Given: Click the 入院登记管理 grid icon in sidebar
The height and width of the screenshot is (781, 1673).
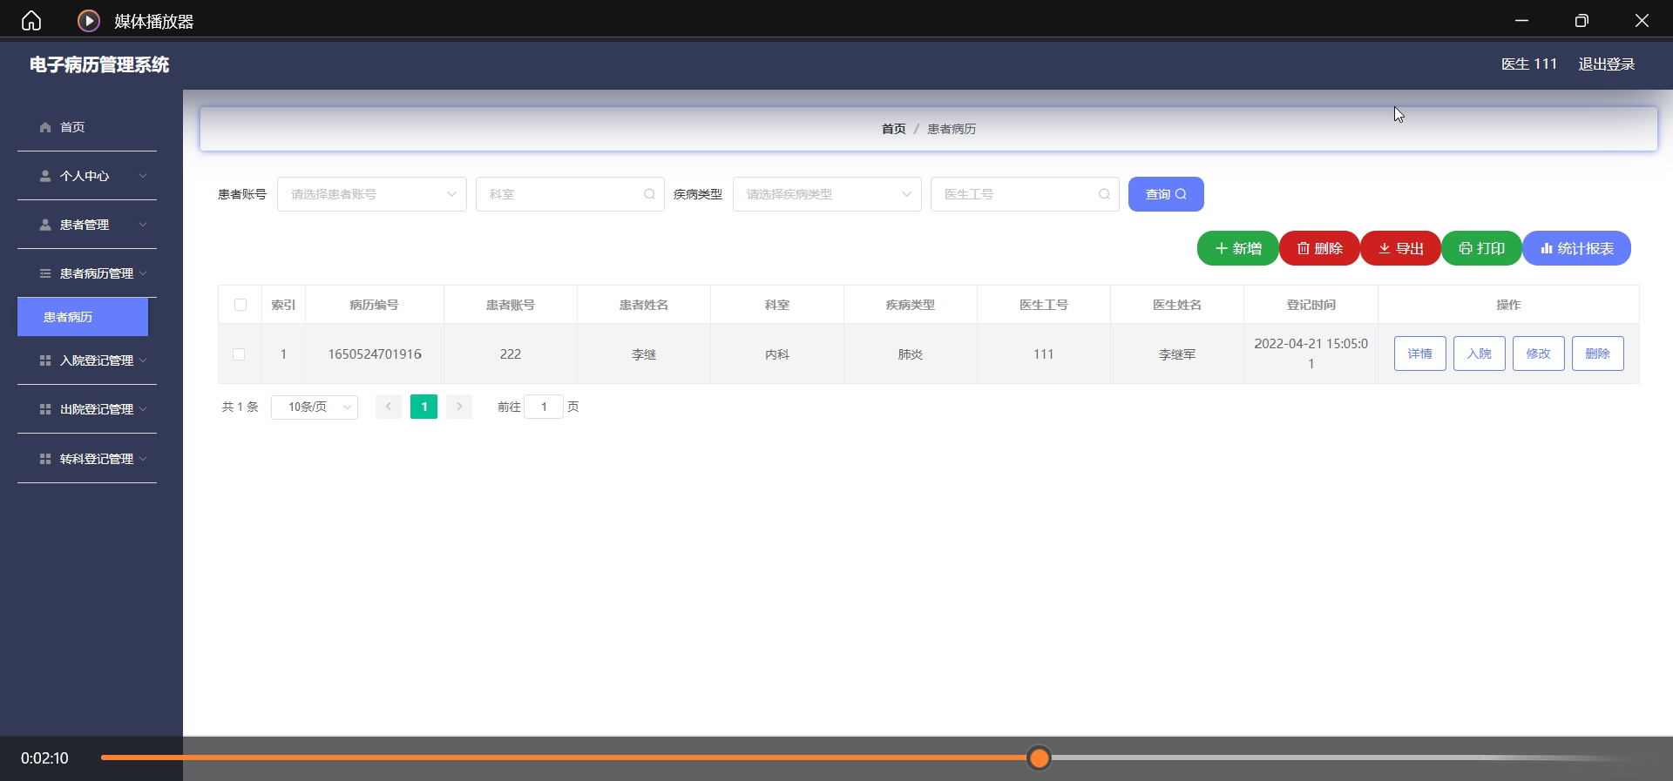Looking at the screenshot, I should pyautogui.click(x=45, y=360).
